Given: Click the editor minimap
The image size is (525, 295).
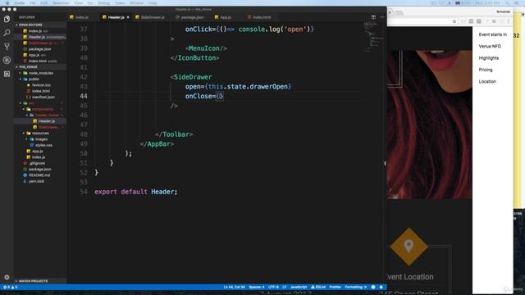Looking at the screenshot, I should click(x=374, y=37).
